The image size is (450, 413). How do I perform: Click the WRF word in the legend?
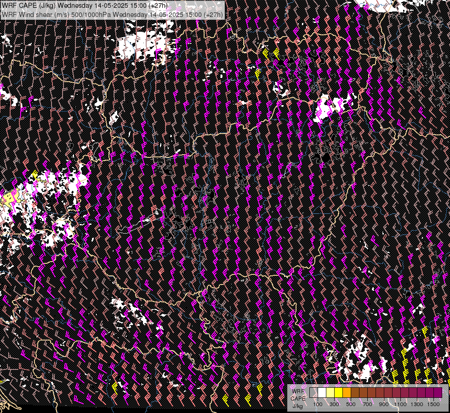point(298,391)
